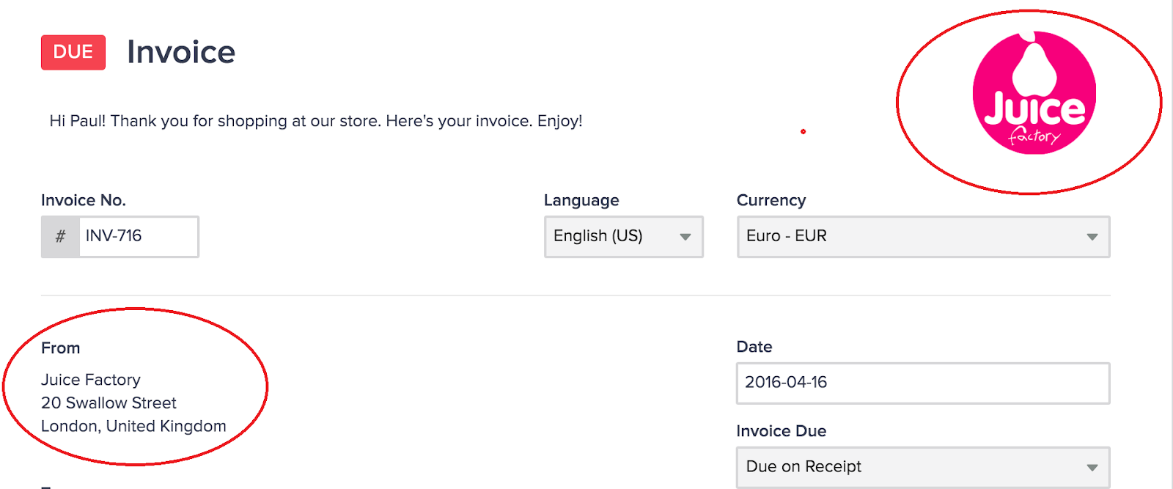Click the 'From' section label

(x=61, y=348)
